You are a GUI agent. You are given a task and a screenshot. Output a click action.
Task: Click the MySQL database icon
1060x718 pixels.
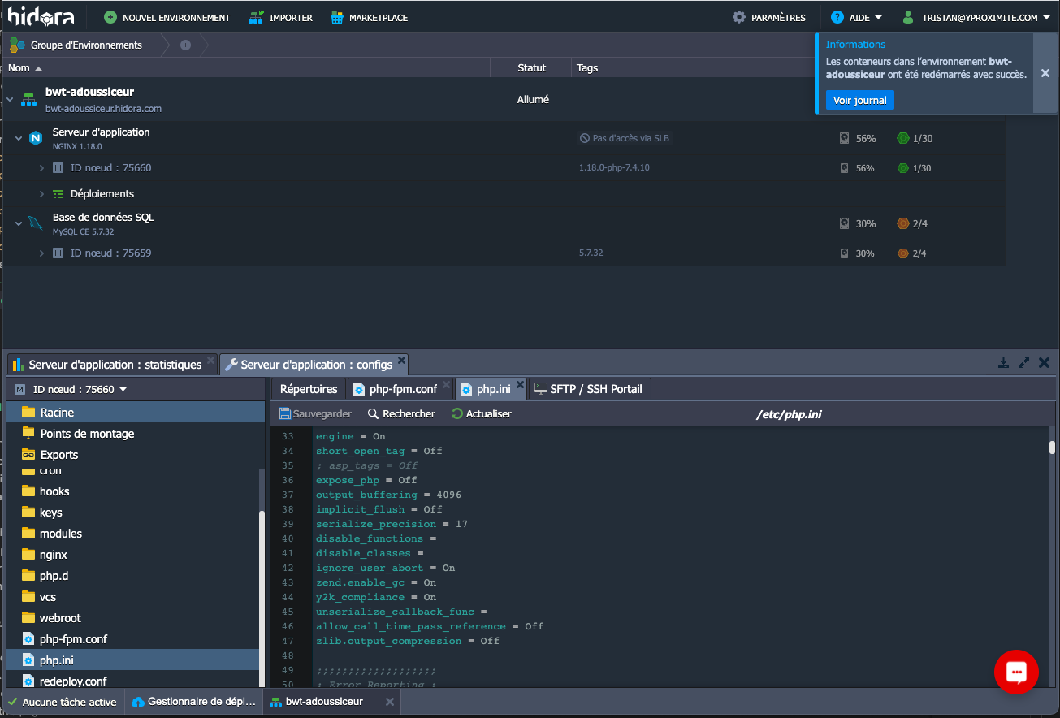click(36, 223)
